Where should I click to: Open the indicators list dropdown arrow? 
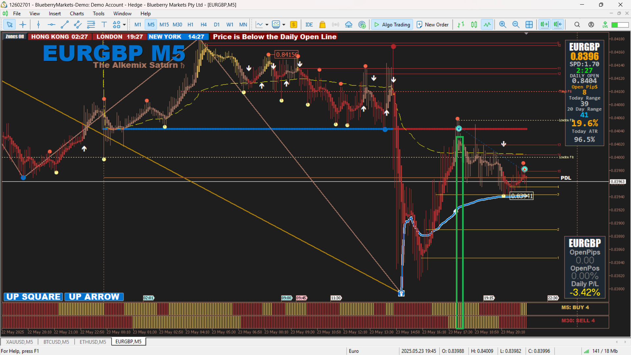[284, 25]
